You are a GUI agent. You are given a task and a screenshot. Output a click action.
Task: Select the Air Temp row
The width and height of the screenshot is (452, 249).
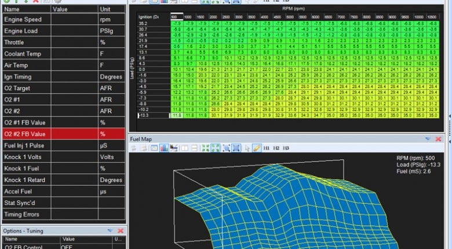coord(64,65)
